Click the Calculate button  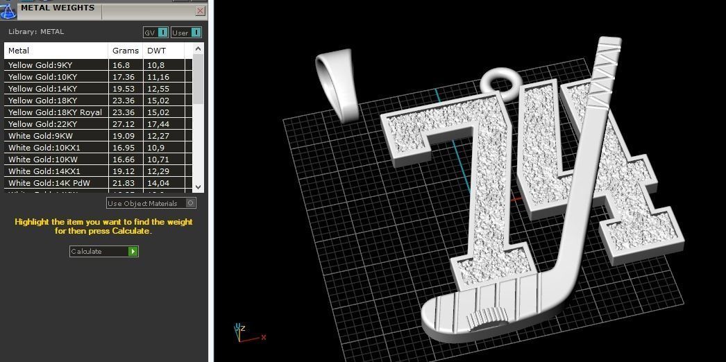point(104,251)
